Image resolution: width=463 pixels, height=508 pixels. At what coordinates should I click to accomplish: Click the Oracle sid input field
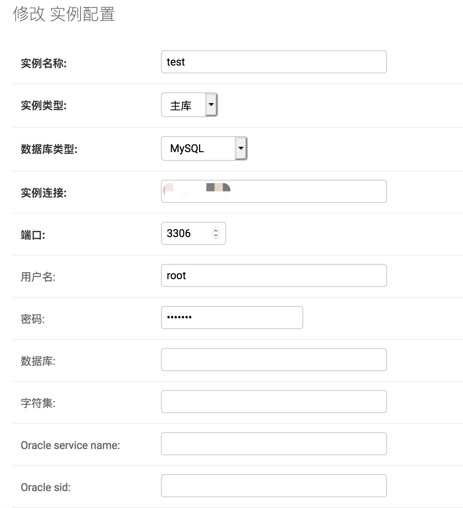tap(274, 485)
